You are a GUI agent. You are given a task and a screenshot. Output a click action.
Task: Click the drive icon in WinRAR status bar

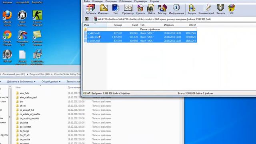pyautogui.click(x=85, y=93)
